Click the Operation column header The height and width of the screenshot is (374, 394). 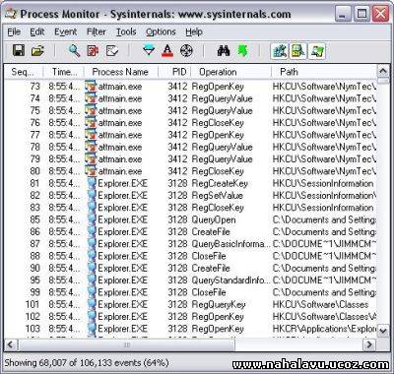pos(231,72)
